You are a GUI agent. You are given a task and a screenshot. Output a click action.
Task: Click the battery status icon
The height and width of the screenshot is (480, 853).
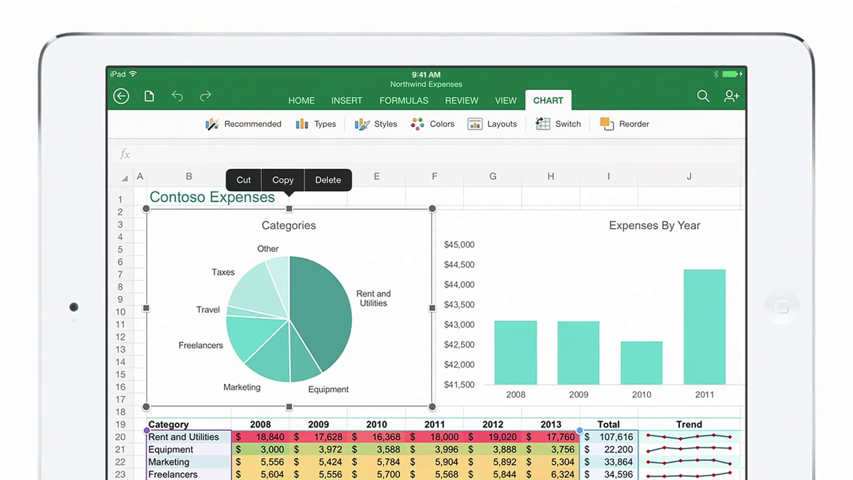coord(732,74)
